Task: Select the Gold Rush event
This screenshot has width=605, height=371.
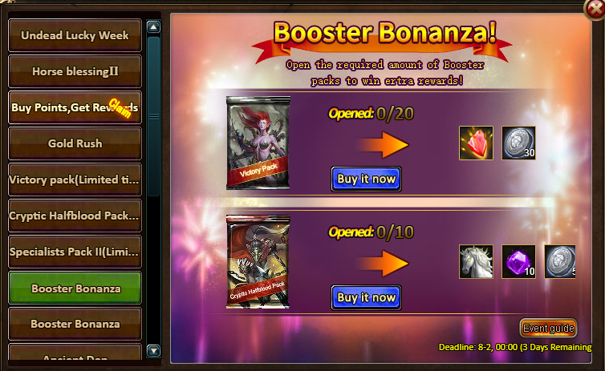Action: (x=75, y=143)
